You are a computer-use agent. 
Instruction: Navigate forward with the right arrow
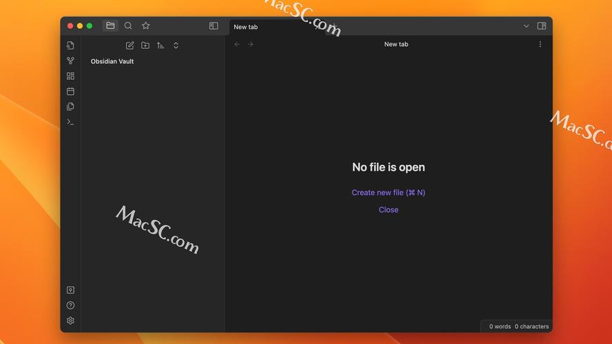[x=251, y=45]
